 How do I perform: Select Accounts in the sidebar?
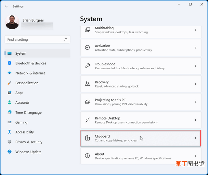[37, 102]
